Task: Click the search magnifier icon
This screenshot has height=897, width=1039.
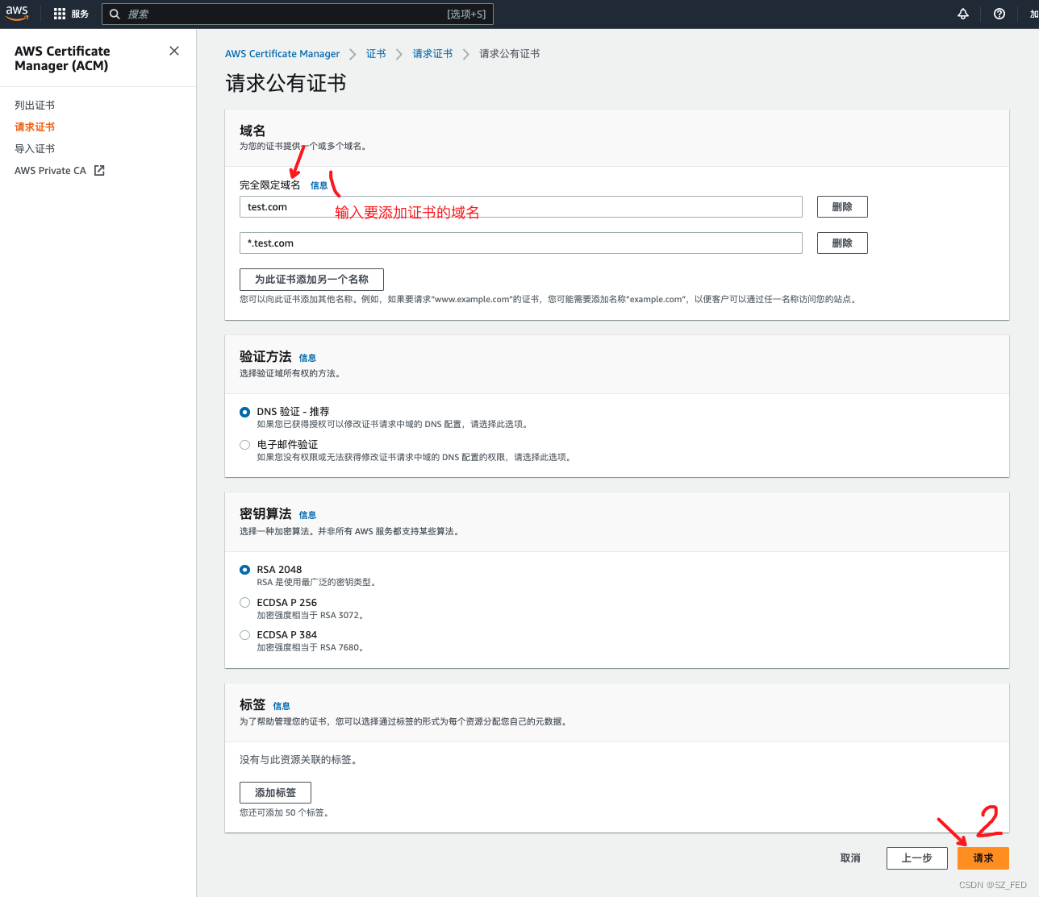Action: 115,14
